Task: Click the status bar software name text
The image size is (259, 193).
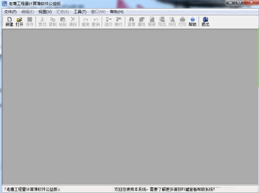Action: [x=32, y=189]
